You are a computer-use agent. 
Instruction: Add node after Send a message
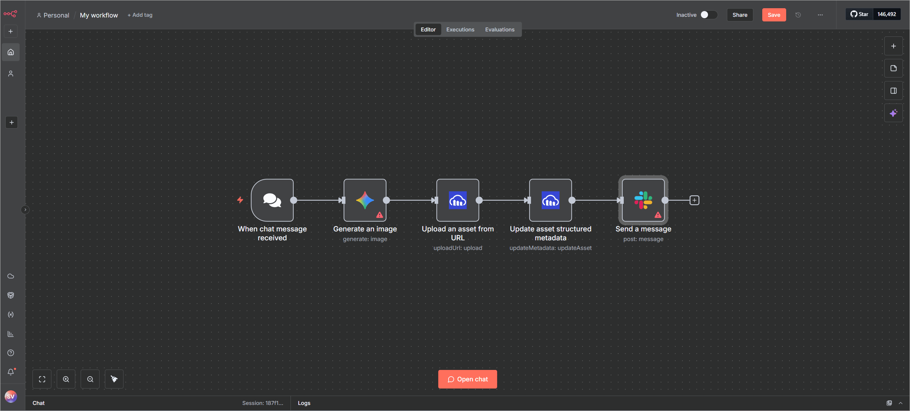pyautogui.click(x=694, y=200)
